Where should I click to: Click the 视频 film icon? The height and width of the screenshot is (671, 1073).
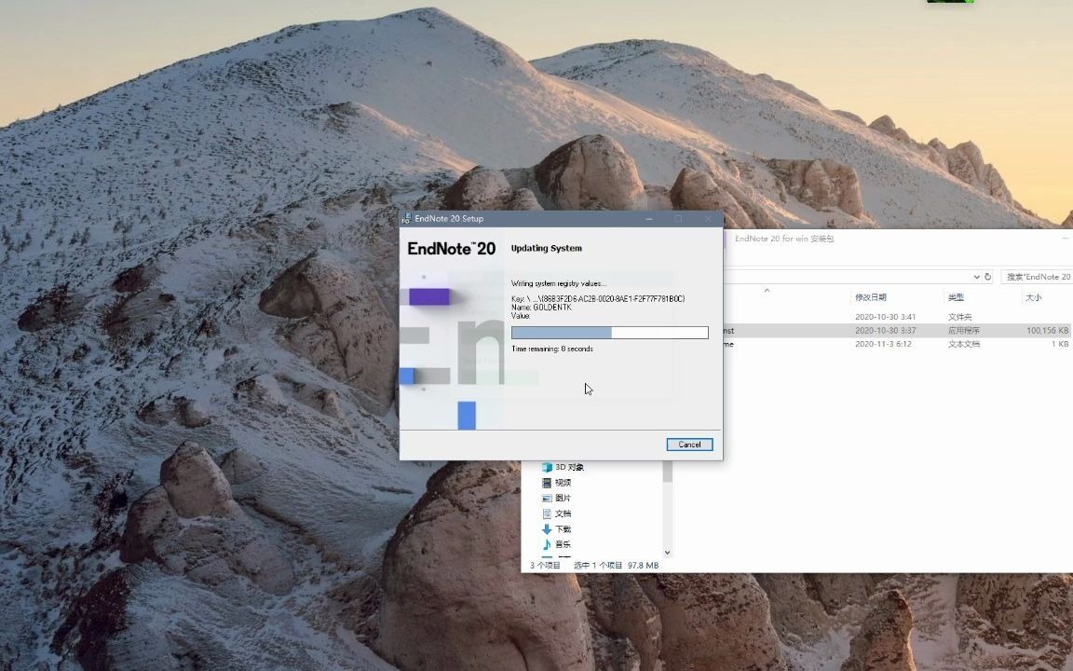tap(547, 483)
